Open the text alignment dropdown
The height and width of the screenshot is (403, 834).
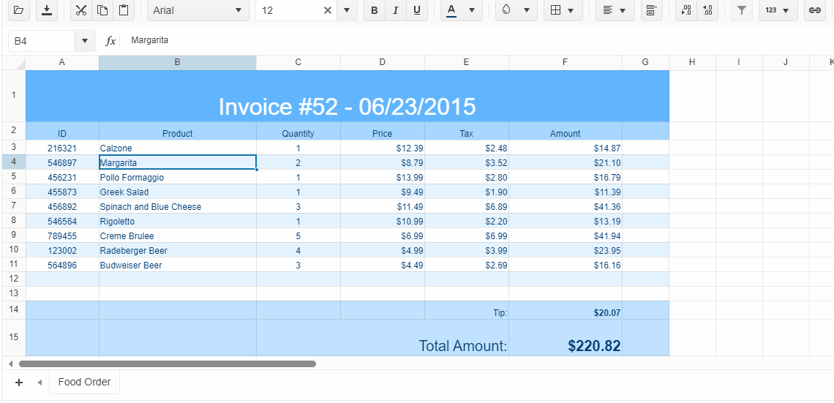coord(615,10)
